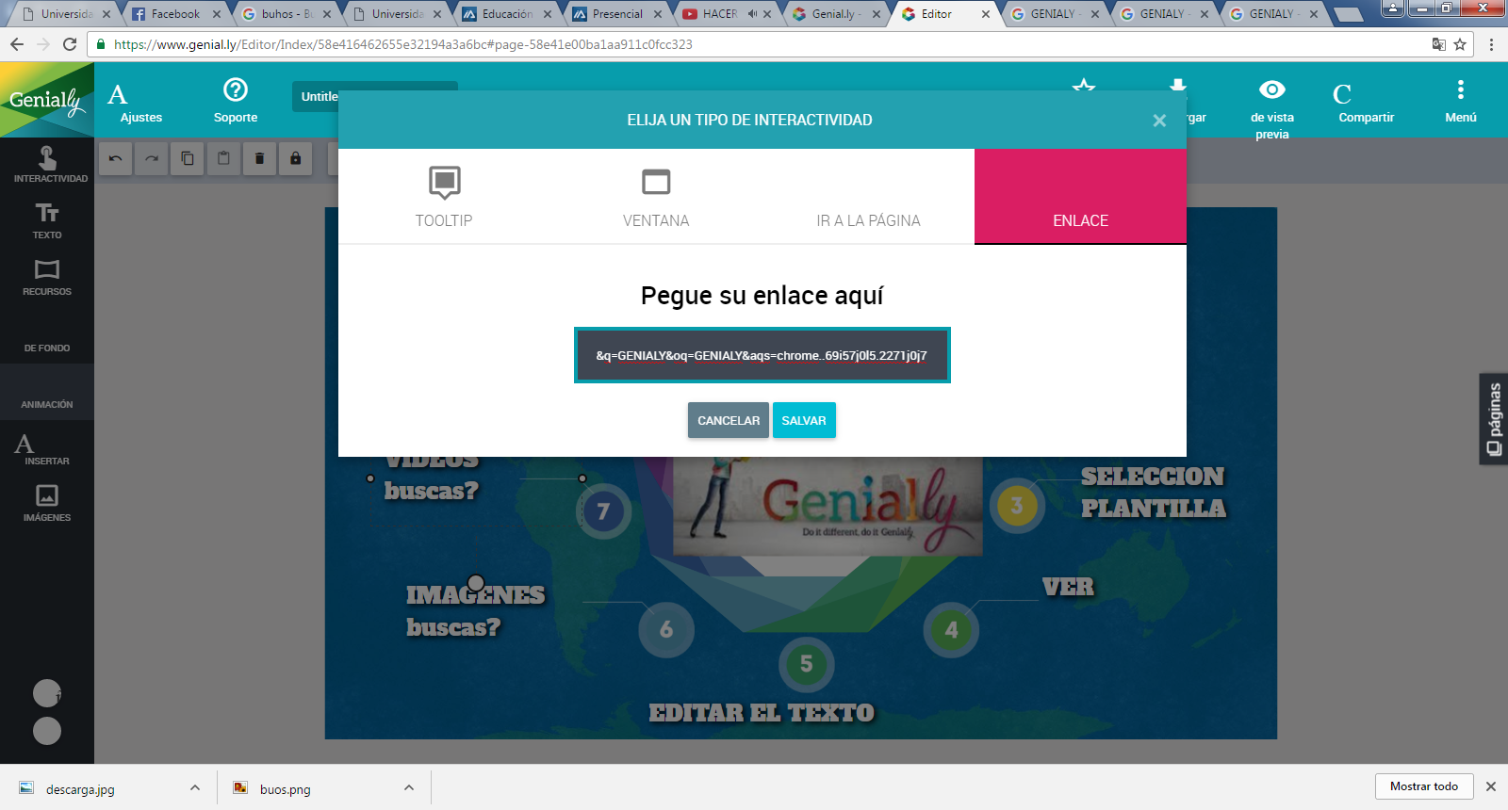Open the Texto tool in sidebar
Image resolution: width=1508 pixels, height=810 pixels.
click(x=47, y=221)
